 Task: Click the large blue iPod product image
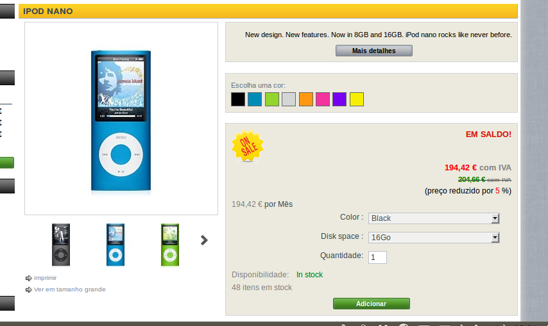(x=121, y=120)
